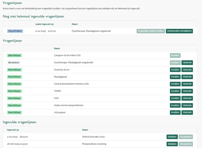Click Veranderen for Preoperatieve screening
The width and height of the screenshot is (202, 148).
pos(186,144)
